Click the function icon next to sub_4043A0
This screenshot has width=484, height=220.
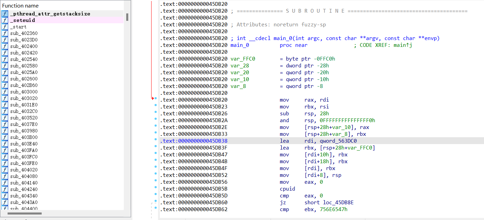tap(5, 202)
